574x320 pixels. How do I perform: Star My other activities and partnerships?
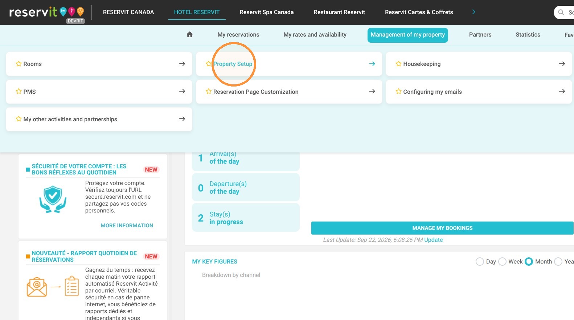19,119
